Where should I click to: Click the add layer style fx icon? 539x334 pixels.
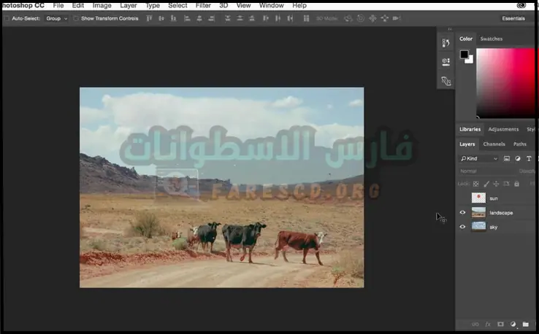point(488,324)
